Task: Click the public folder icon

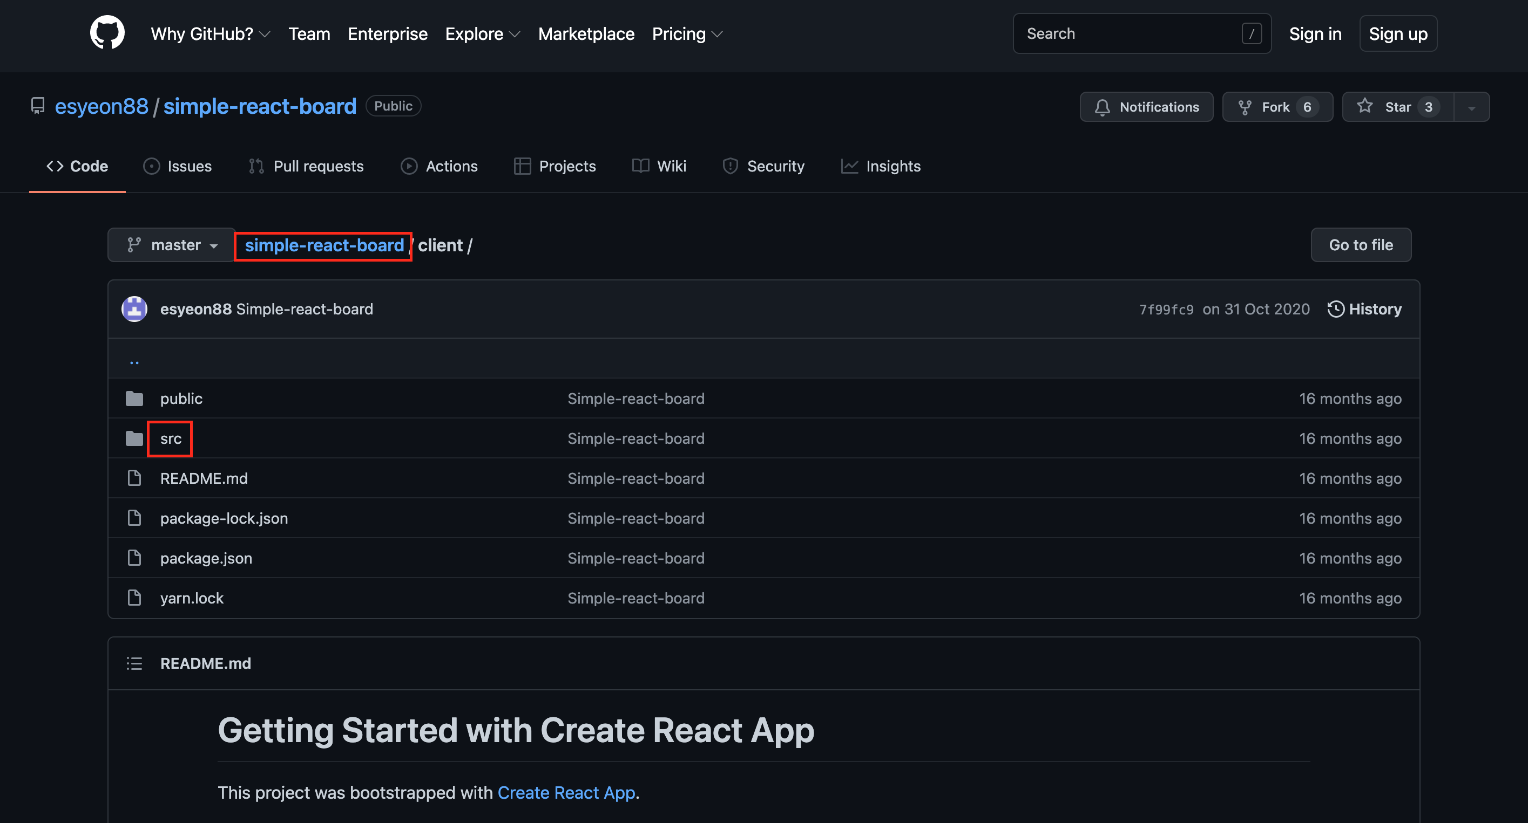Action: tap(134, 398)
